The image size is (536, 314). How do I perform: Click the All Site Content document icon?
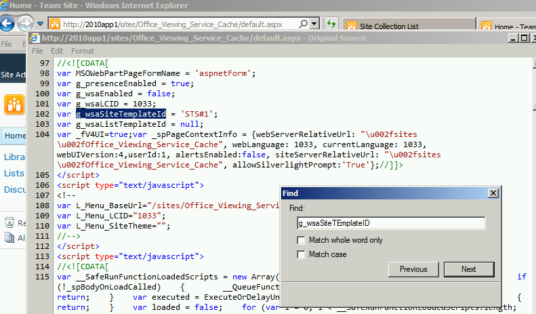(9, 237)
